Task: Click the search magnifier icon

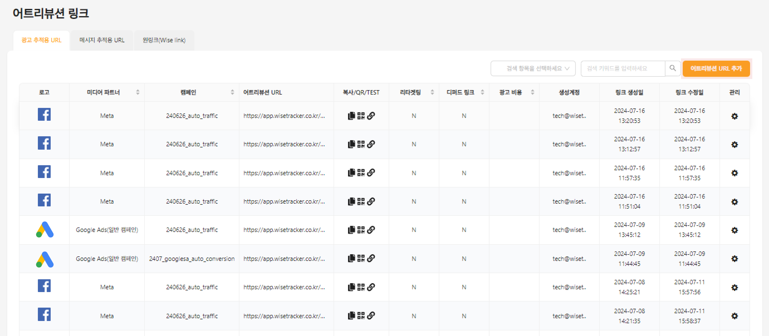Action: click(x=673, y=68)
